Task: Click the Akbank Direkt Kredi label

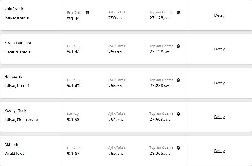Action: (15, 153)
